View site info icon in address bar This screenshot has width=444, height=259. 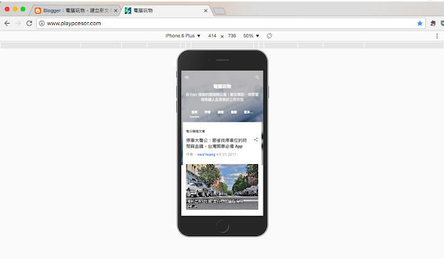click(42, 24)
